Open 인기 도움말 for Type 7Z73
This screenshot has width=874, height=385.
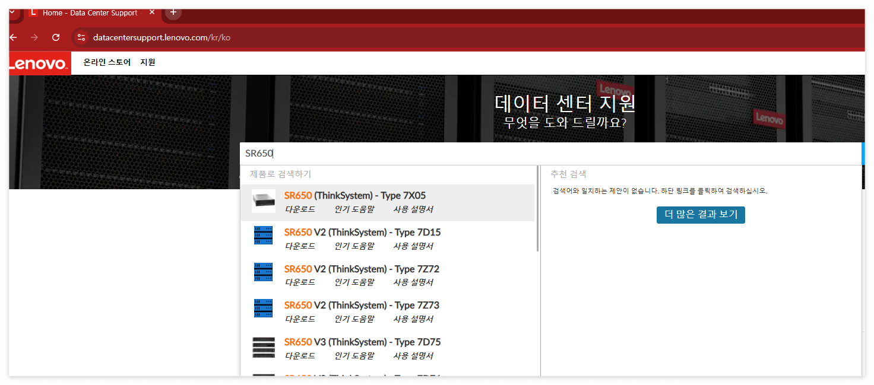(354, 319)
